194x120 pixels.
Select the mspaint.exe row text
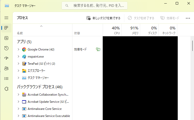pyautogui.click(x=36, y=57)
